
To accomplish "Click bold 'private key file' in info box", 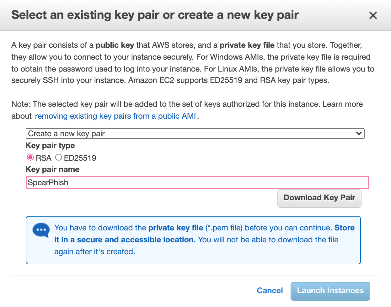I will [x=175, y=228].
